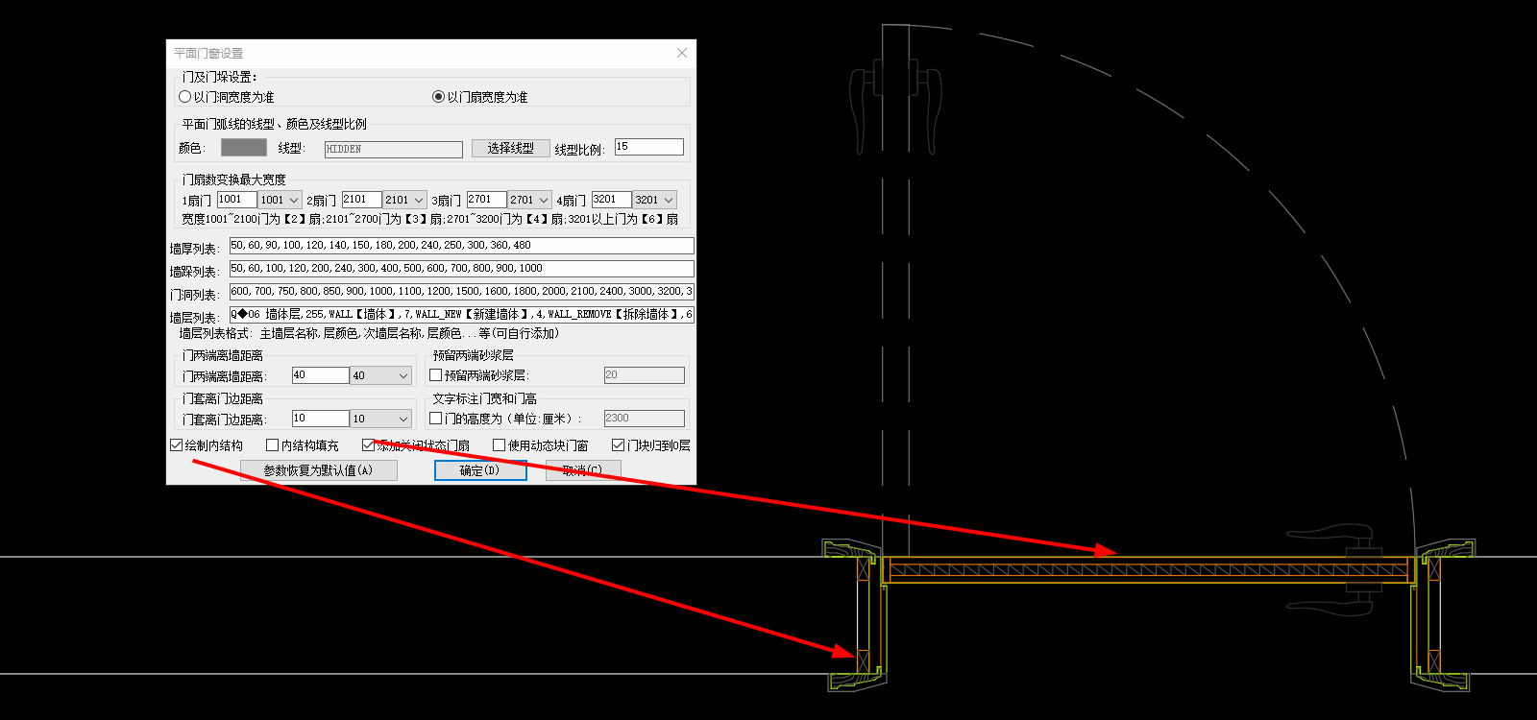
Task: Open the 门两端离墙距离 dropdown
Action: coord(381,375)
